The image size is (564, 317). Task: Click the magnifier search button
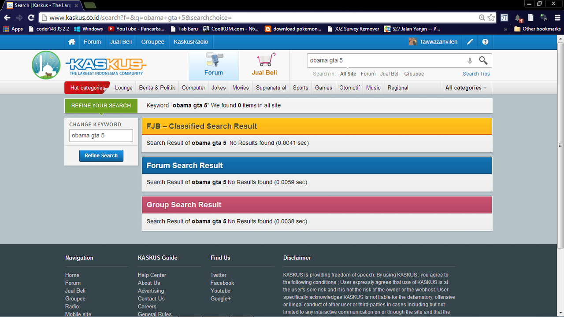click(483, 60)
